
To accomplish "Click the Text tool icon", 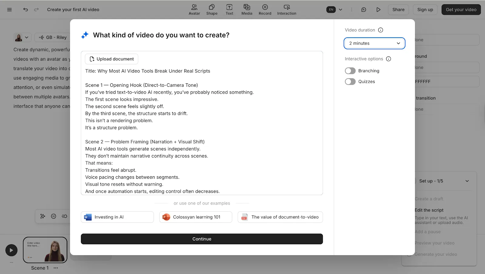I will [229, 9].
